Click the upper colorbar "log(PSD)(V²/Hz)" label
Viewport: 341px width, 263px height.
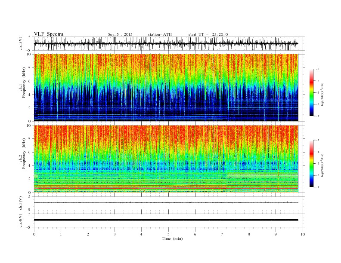[x=322, y=95]
